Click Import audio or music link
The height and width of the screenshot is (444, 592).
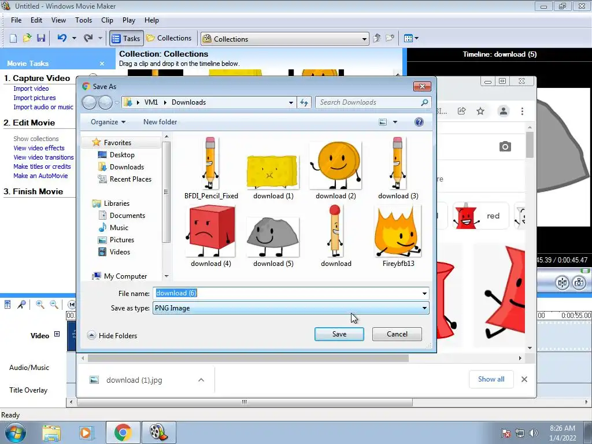point(43,107)
